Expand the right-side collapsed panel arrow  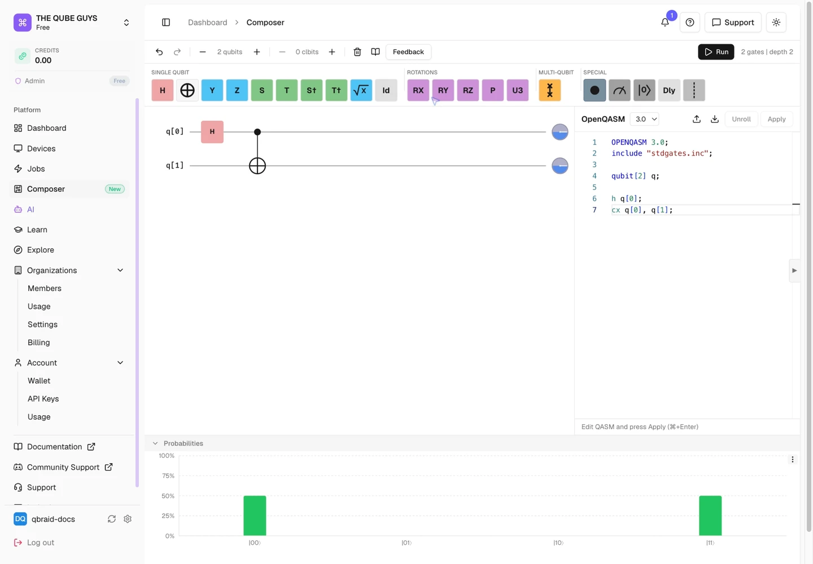[x=794, y=271]
